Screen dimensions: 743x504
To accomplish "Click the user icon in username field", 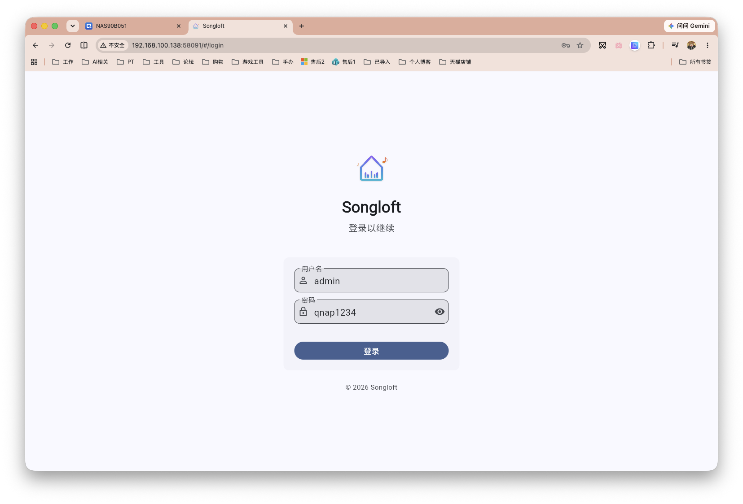I will pyautogui.click(x=303, y=281).
